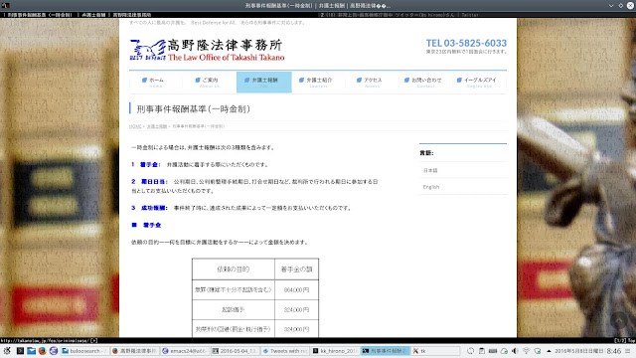Switch to the emacs24 taskbar window
Image resolution: width=636 pixels, height=358 pixels.
[x=185, y=351]
